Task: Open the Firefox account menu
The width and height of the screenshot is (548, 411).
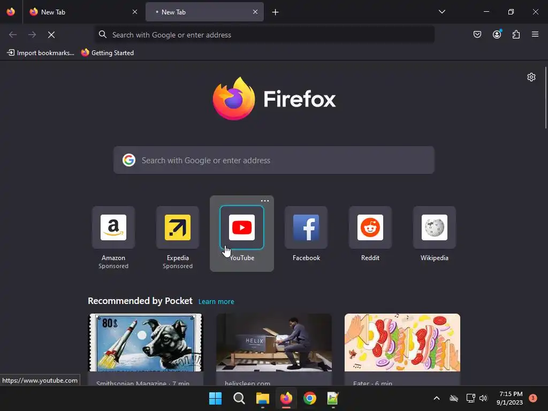Action: click(x=497, y=34)
